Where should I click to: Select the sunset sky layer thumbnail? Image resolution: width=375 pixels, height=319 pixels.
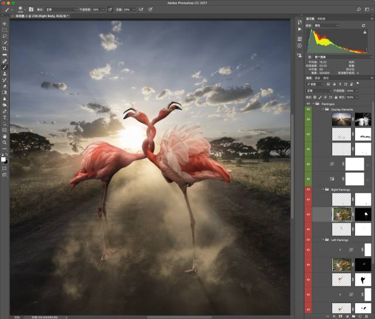(340, 119)
